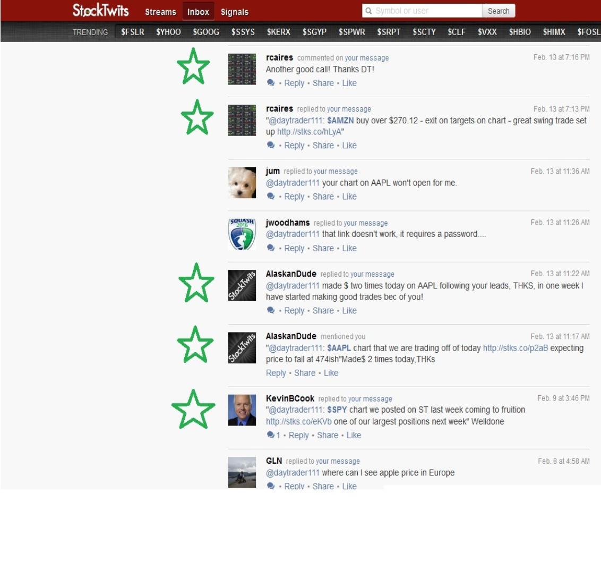Click the Symbol or user search field
The image size is (601, 561).
[x=422, y=11]
